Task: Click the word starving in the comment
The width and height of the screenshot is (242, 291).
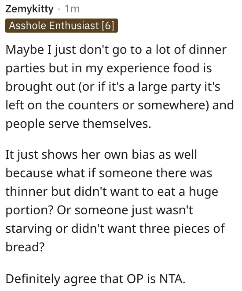Action: [x=29, y=229]
